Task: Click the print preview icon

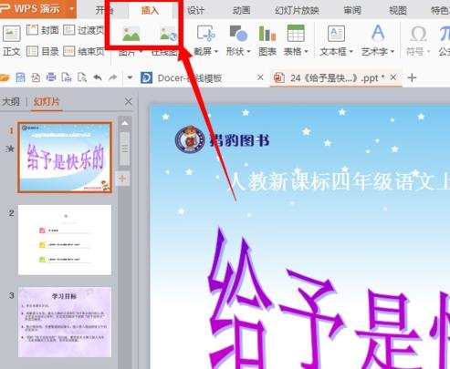Action: point(82,77)
